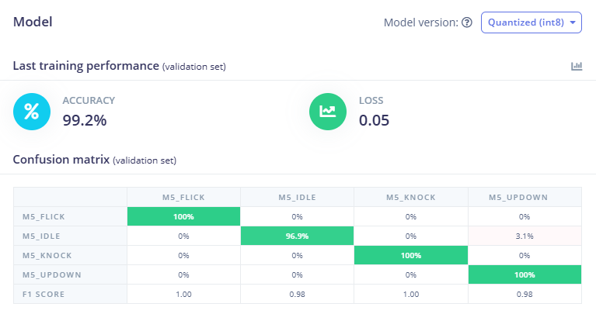Click the green 100% cell in M5_FLICK row
The width and height of the screenshot is (596, 314).
183,216
